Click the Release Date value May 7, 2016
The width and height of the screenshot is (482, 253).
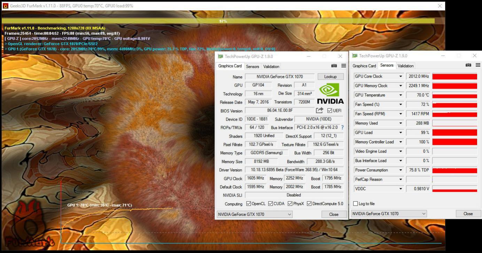[x=258, y=102]
